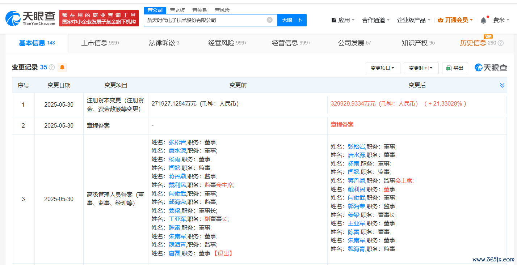
Task: Clear the search box with X icon
Action: (270, 20)
